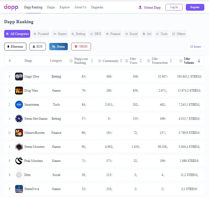Filter by Others category
The height and width of the screenshot is (197, 209).
click(x=179, y=34)
